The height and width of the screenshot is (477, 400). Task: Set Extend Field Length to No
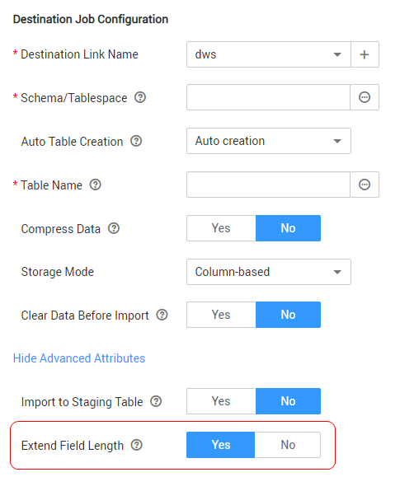288,445
